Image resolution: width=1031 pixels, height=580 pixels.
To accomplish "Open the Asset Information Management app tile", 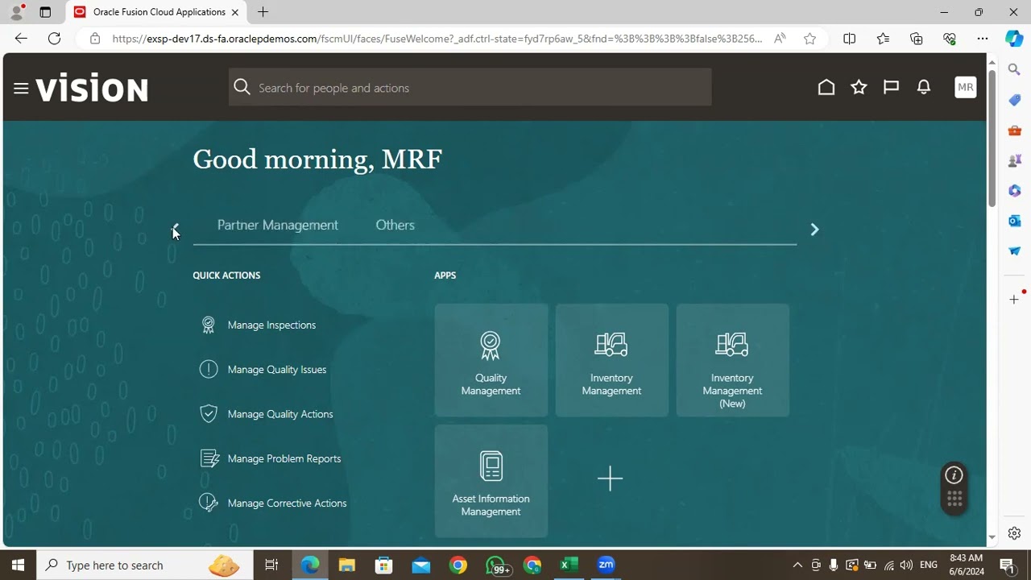I will [x=491, y=481].
